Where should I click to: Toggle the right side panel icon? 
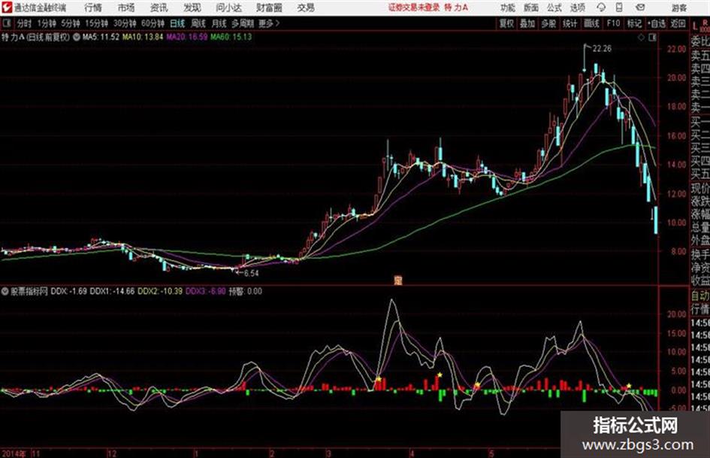[x=652, y=38]
